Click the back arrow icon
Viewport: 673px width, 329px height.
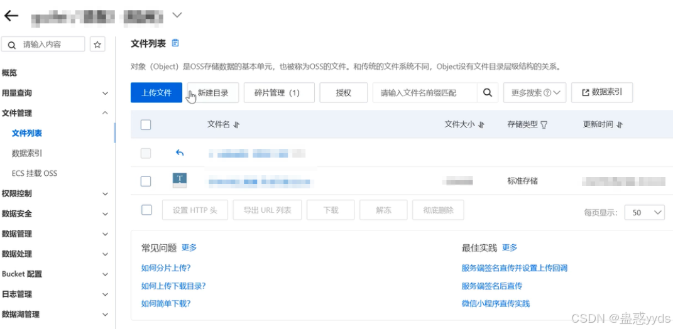tap(11, 16)
